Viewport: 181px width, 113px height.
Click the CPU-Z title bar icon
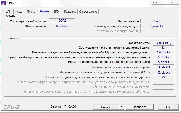(x=3, y=3)
